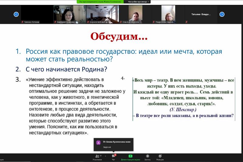Select Татьяна Влади... participant tile
This screenshot has width=243, height=162.
point(201,14)
